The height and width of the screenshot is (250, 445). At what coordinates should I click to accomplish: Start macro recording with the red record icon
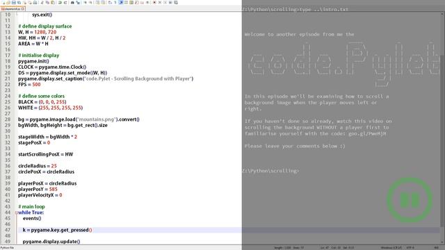coord(154,3)
